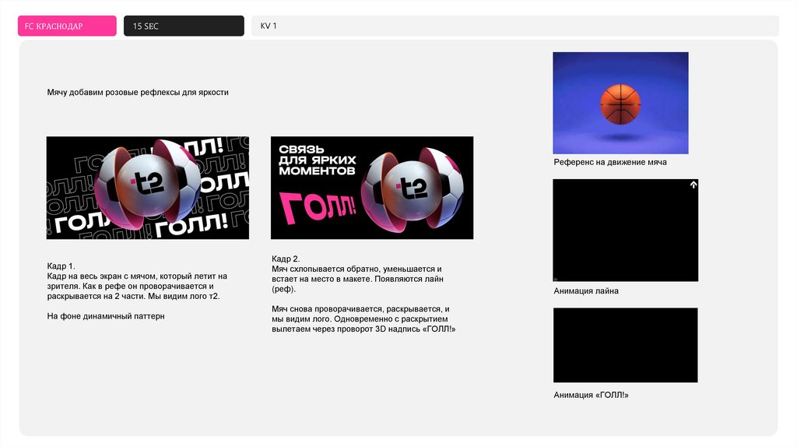Click the 'Кадр 2.' heading text
The image size is (797, 447).
(286, 259)
